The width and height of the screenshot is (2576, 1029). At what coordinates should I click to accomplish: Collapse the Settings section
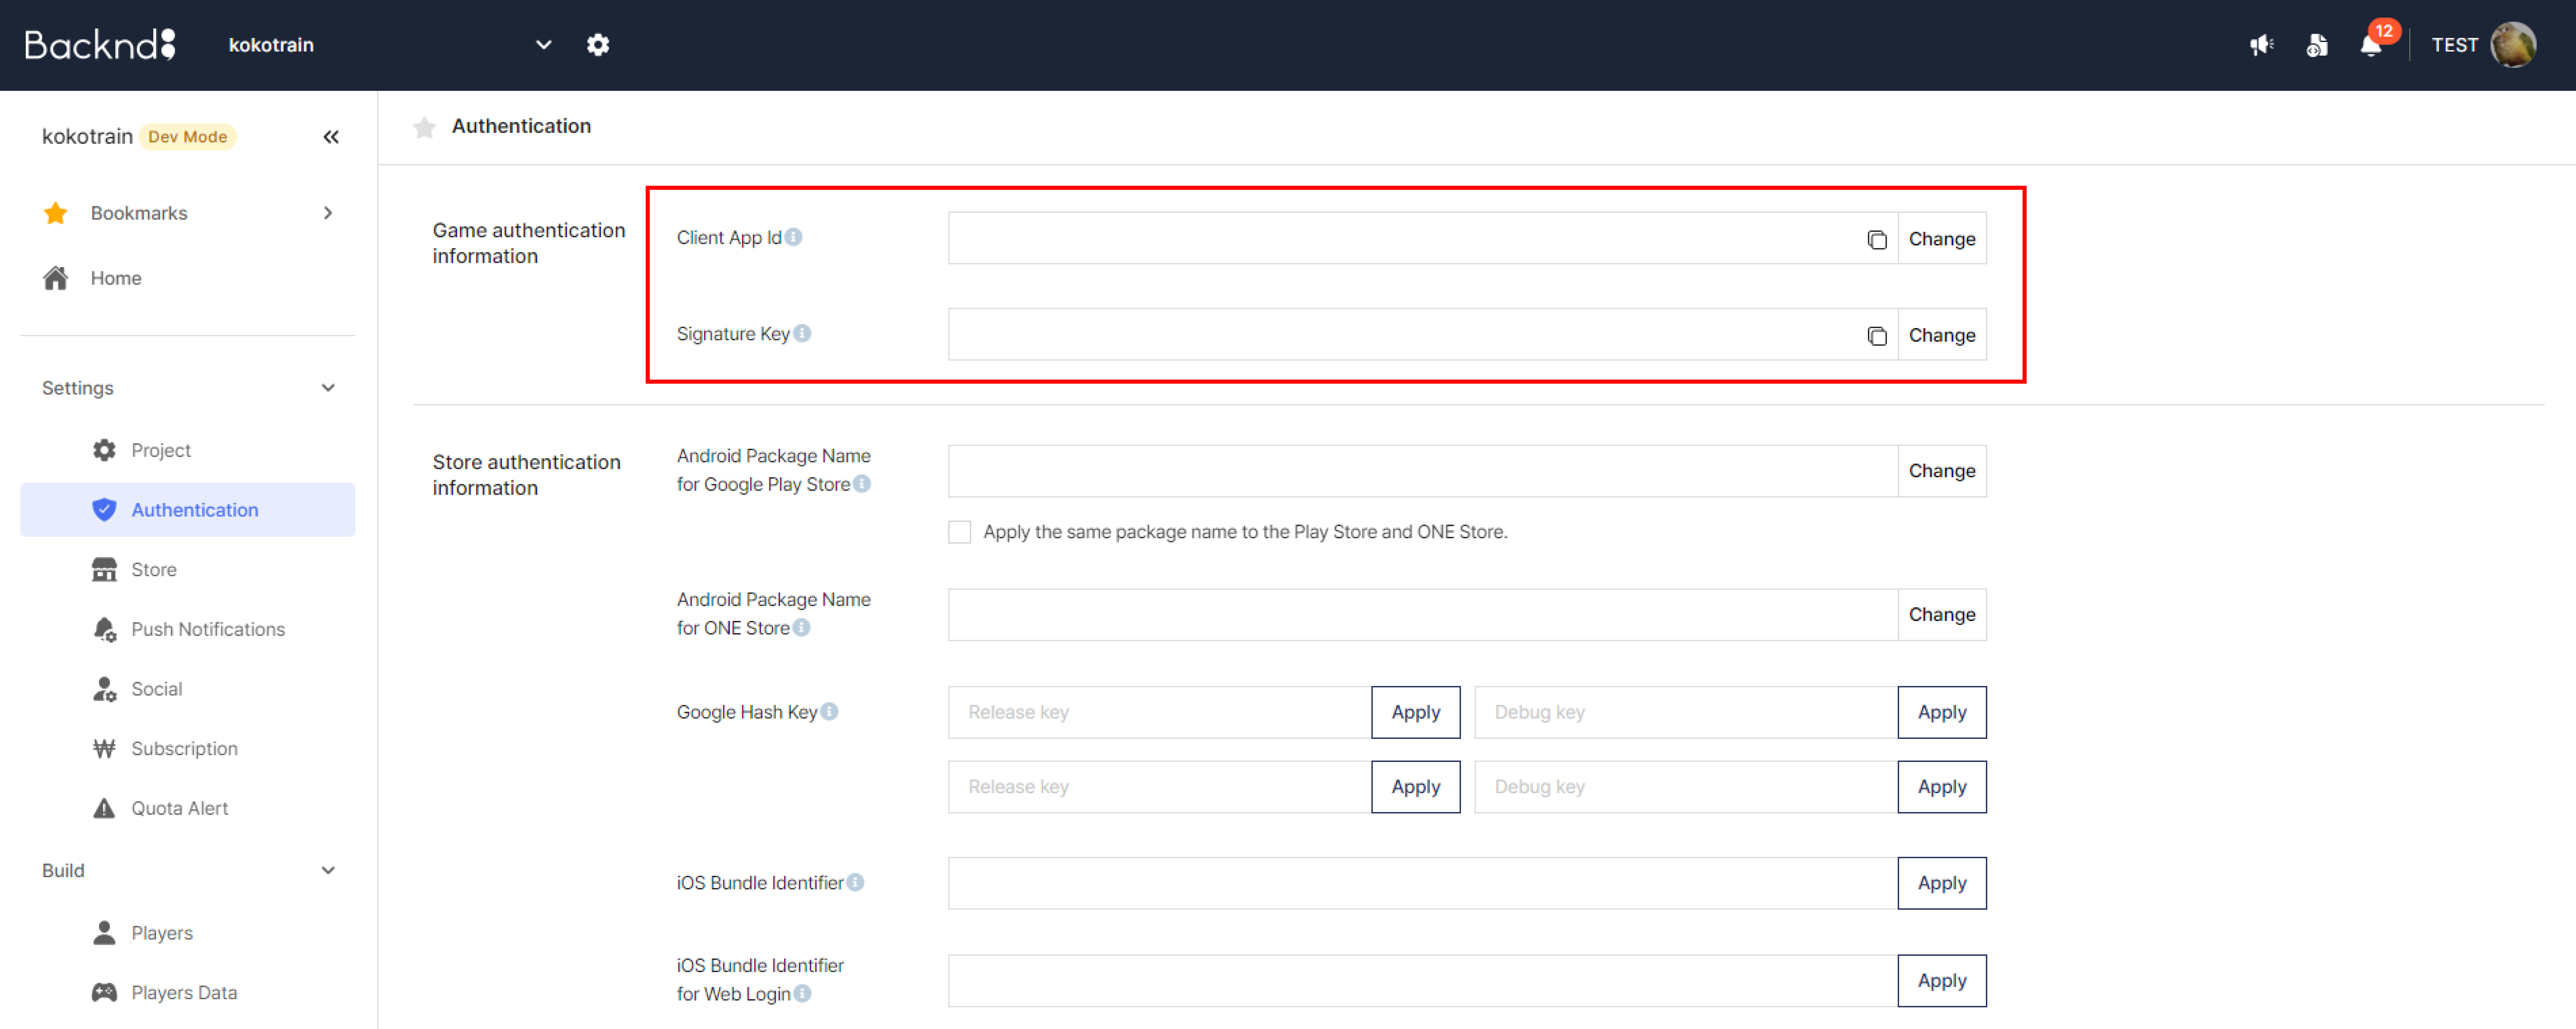point(328,388)
